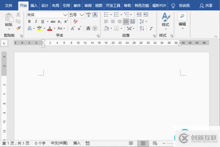
Task: Click the Clear Formatting eraser icon
Action: coord(75,22)
